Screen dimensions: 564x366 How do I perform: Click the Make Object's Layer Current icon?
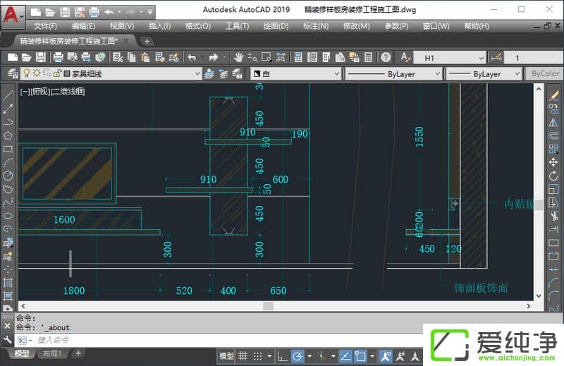click(209, 74)
